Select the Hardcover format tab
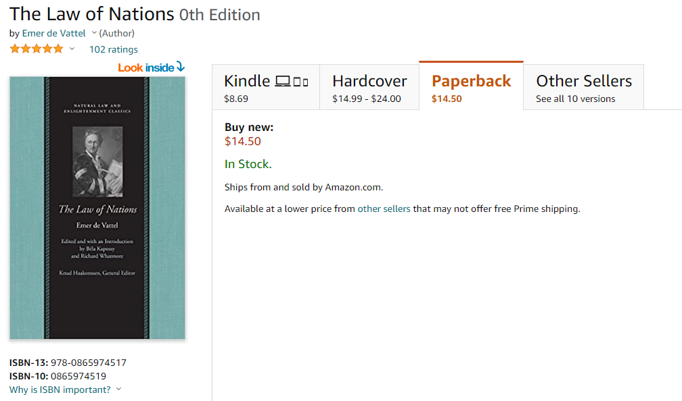Image resolution: width=682 pixels, height=401 pixels. coord(369,88)
